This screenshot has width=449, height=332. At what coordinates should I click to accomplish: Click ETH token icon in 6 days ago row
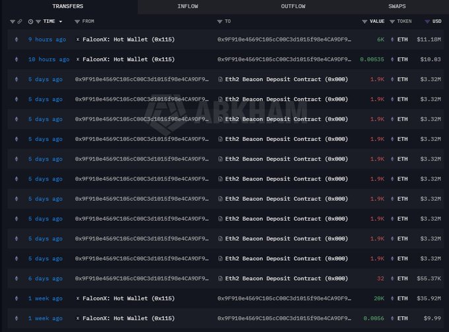tap(392, 279)
